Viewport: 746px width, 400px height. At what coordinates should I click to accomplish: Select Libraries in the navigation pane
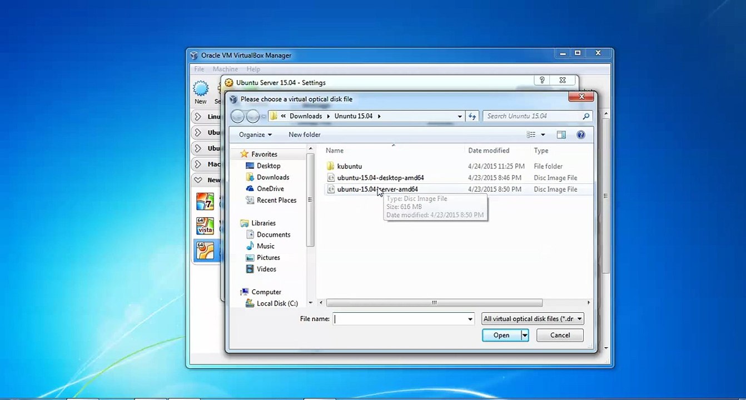tap(263, 223)
